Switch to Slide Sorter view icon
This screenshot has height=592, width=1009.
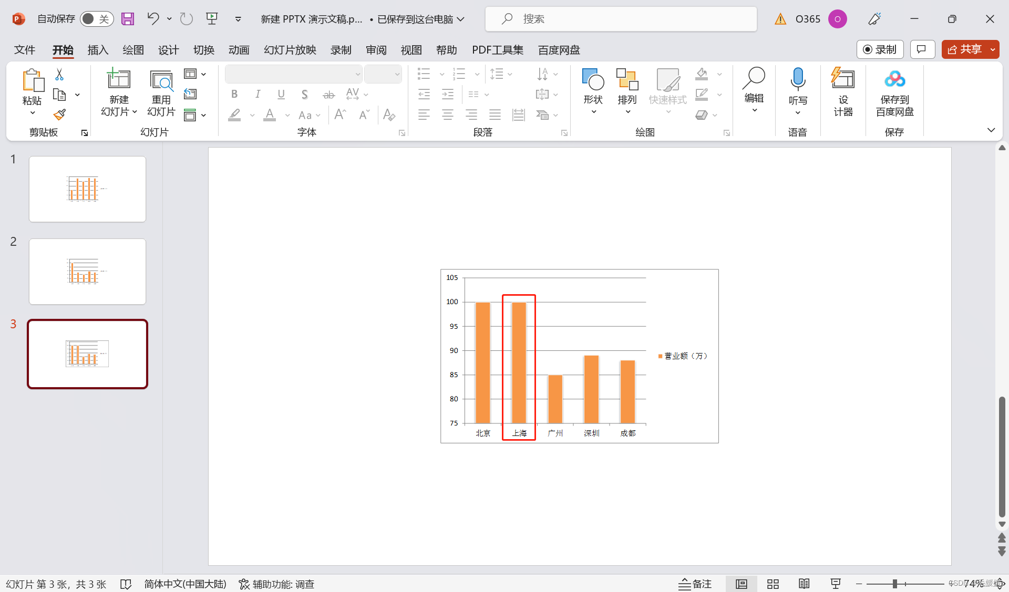click(773, 584)
